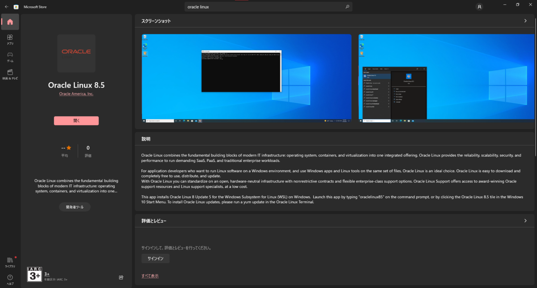Go back with the arrow icon
Image resolution: width=537 pixels, height=288 pixels.
[6, 7]
